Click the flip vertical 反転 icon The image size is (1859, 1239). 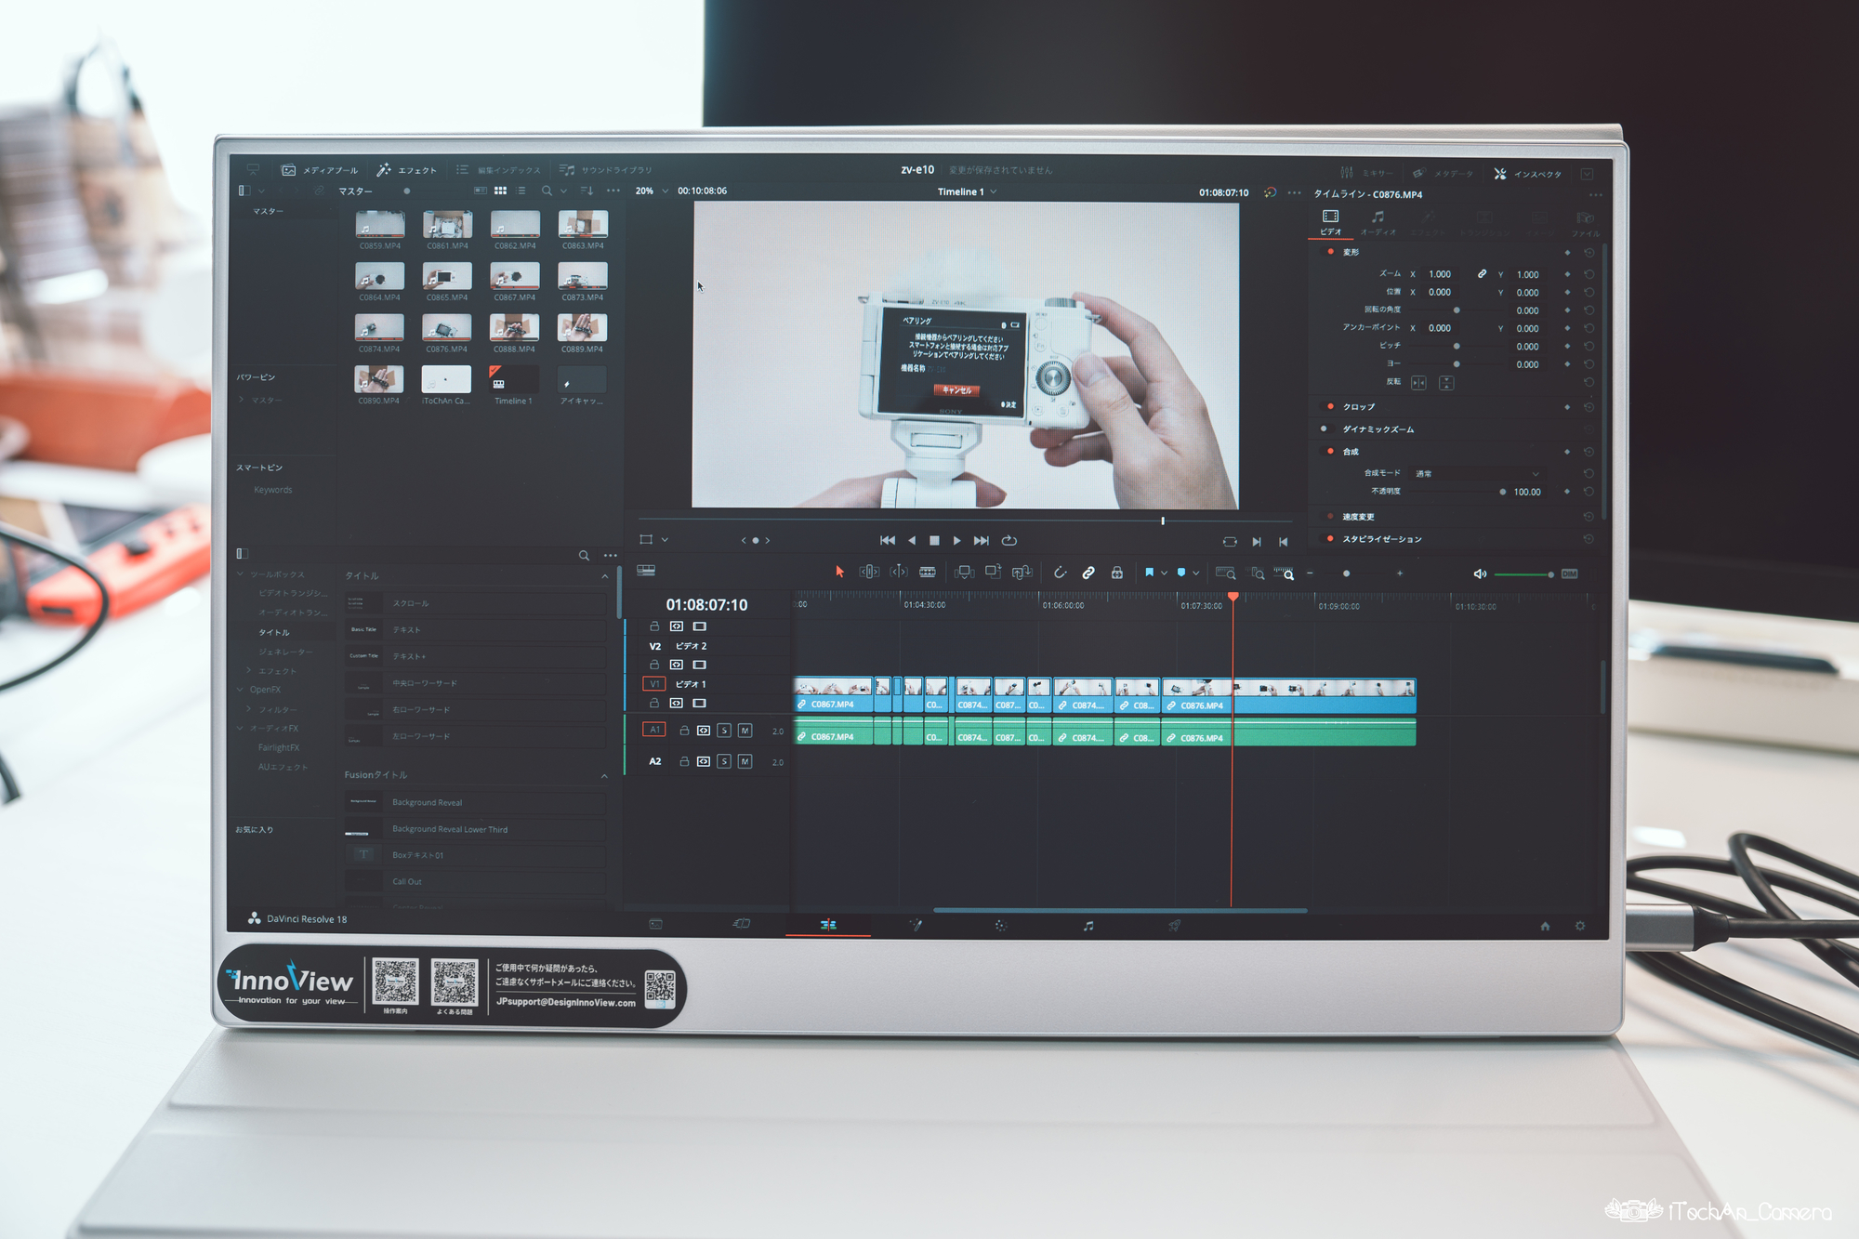click(x=1446, y=382)
